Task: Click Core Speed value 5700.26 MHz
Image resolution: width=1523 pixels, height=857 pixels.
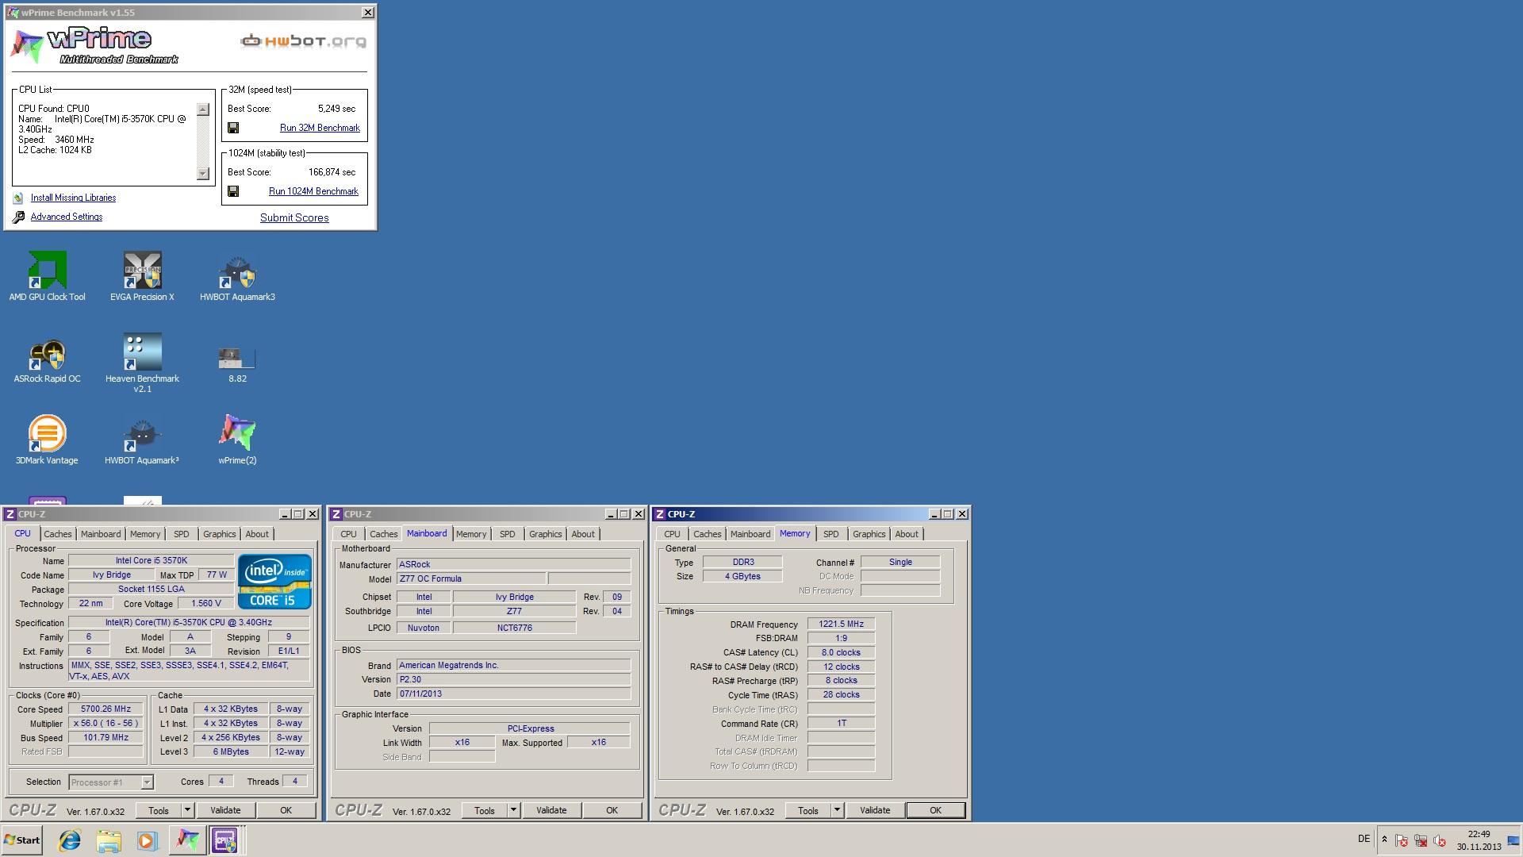Action: click(x=105, y=709)
